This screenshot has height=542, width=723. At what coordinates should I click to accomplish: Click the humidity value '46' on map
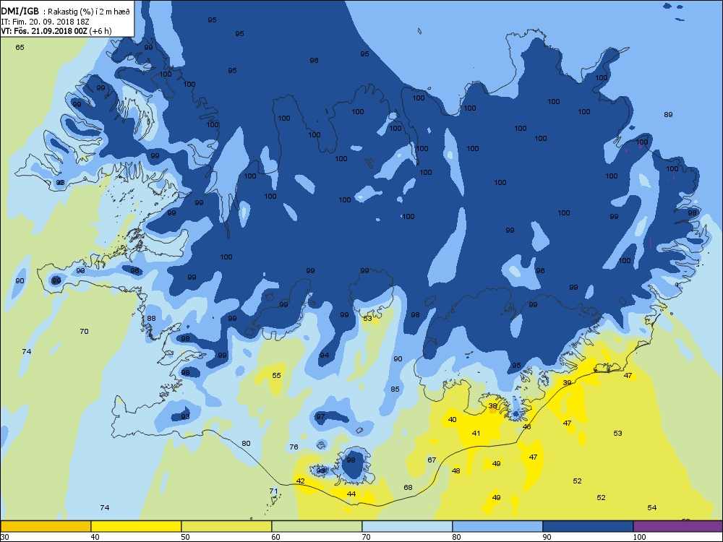[526, 427]
